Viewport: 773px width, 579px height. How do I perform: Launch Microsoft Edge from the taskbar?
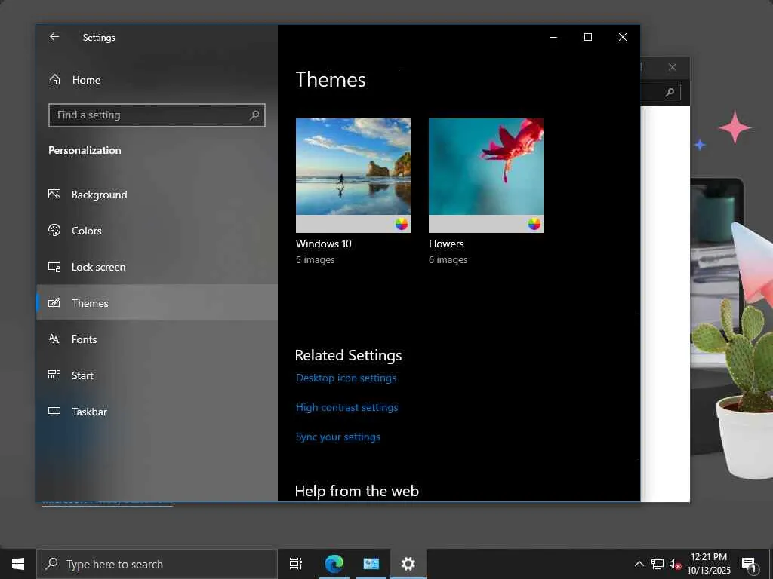pos(334,564)
